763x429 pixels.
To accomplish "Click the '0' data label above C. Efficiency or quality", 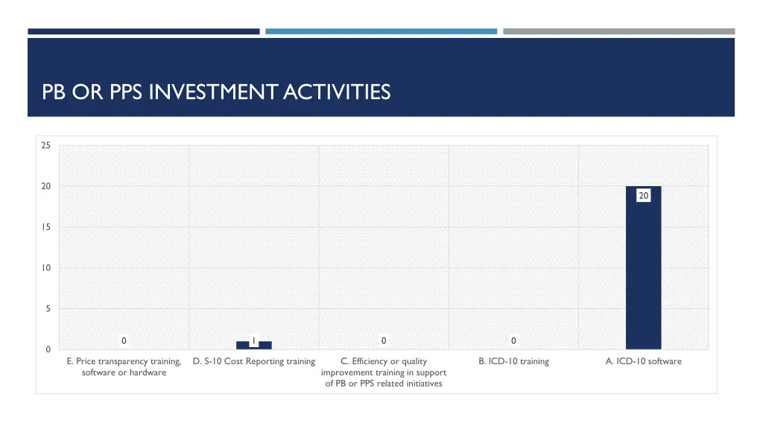I will [x=384, y=341].
